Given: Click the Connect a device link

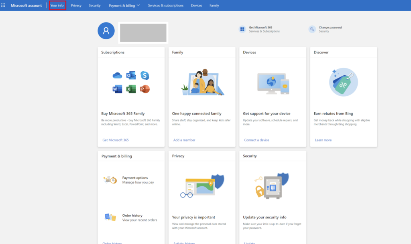Looking at the screenshot, I should click(x=256, y=140).
